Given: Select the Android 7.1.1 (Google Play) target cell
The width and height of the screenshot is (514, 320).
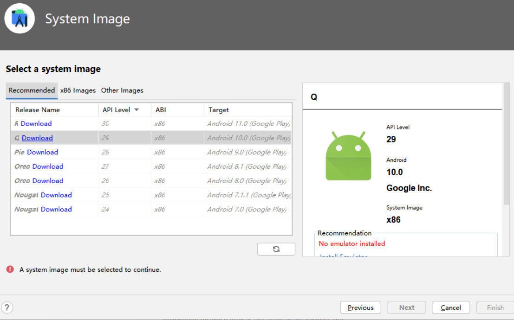Looking at the screenshot, I should tap(248, 195).
